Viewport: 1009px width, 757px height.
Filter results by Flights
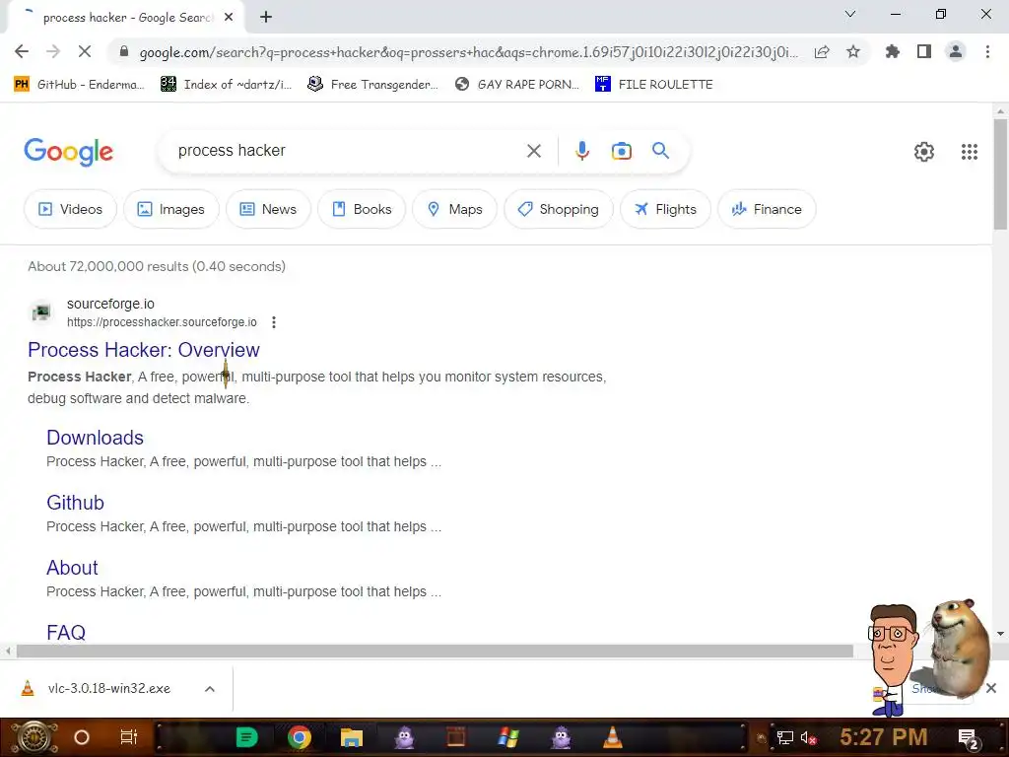click(x=665, y=209)
